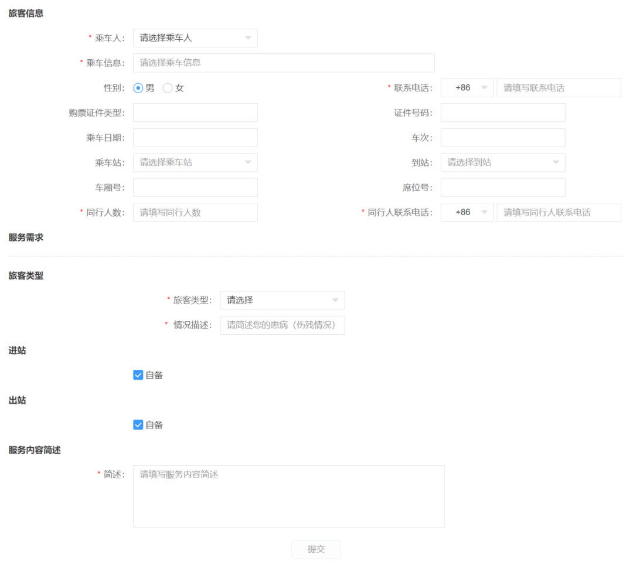Select the 男 gender radio button
The height and width of the screenshot is (565, 633).
138,88
